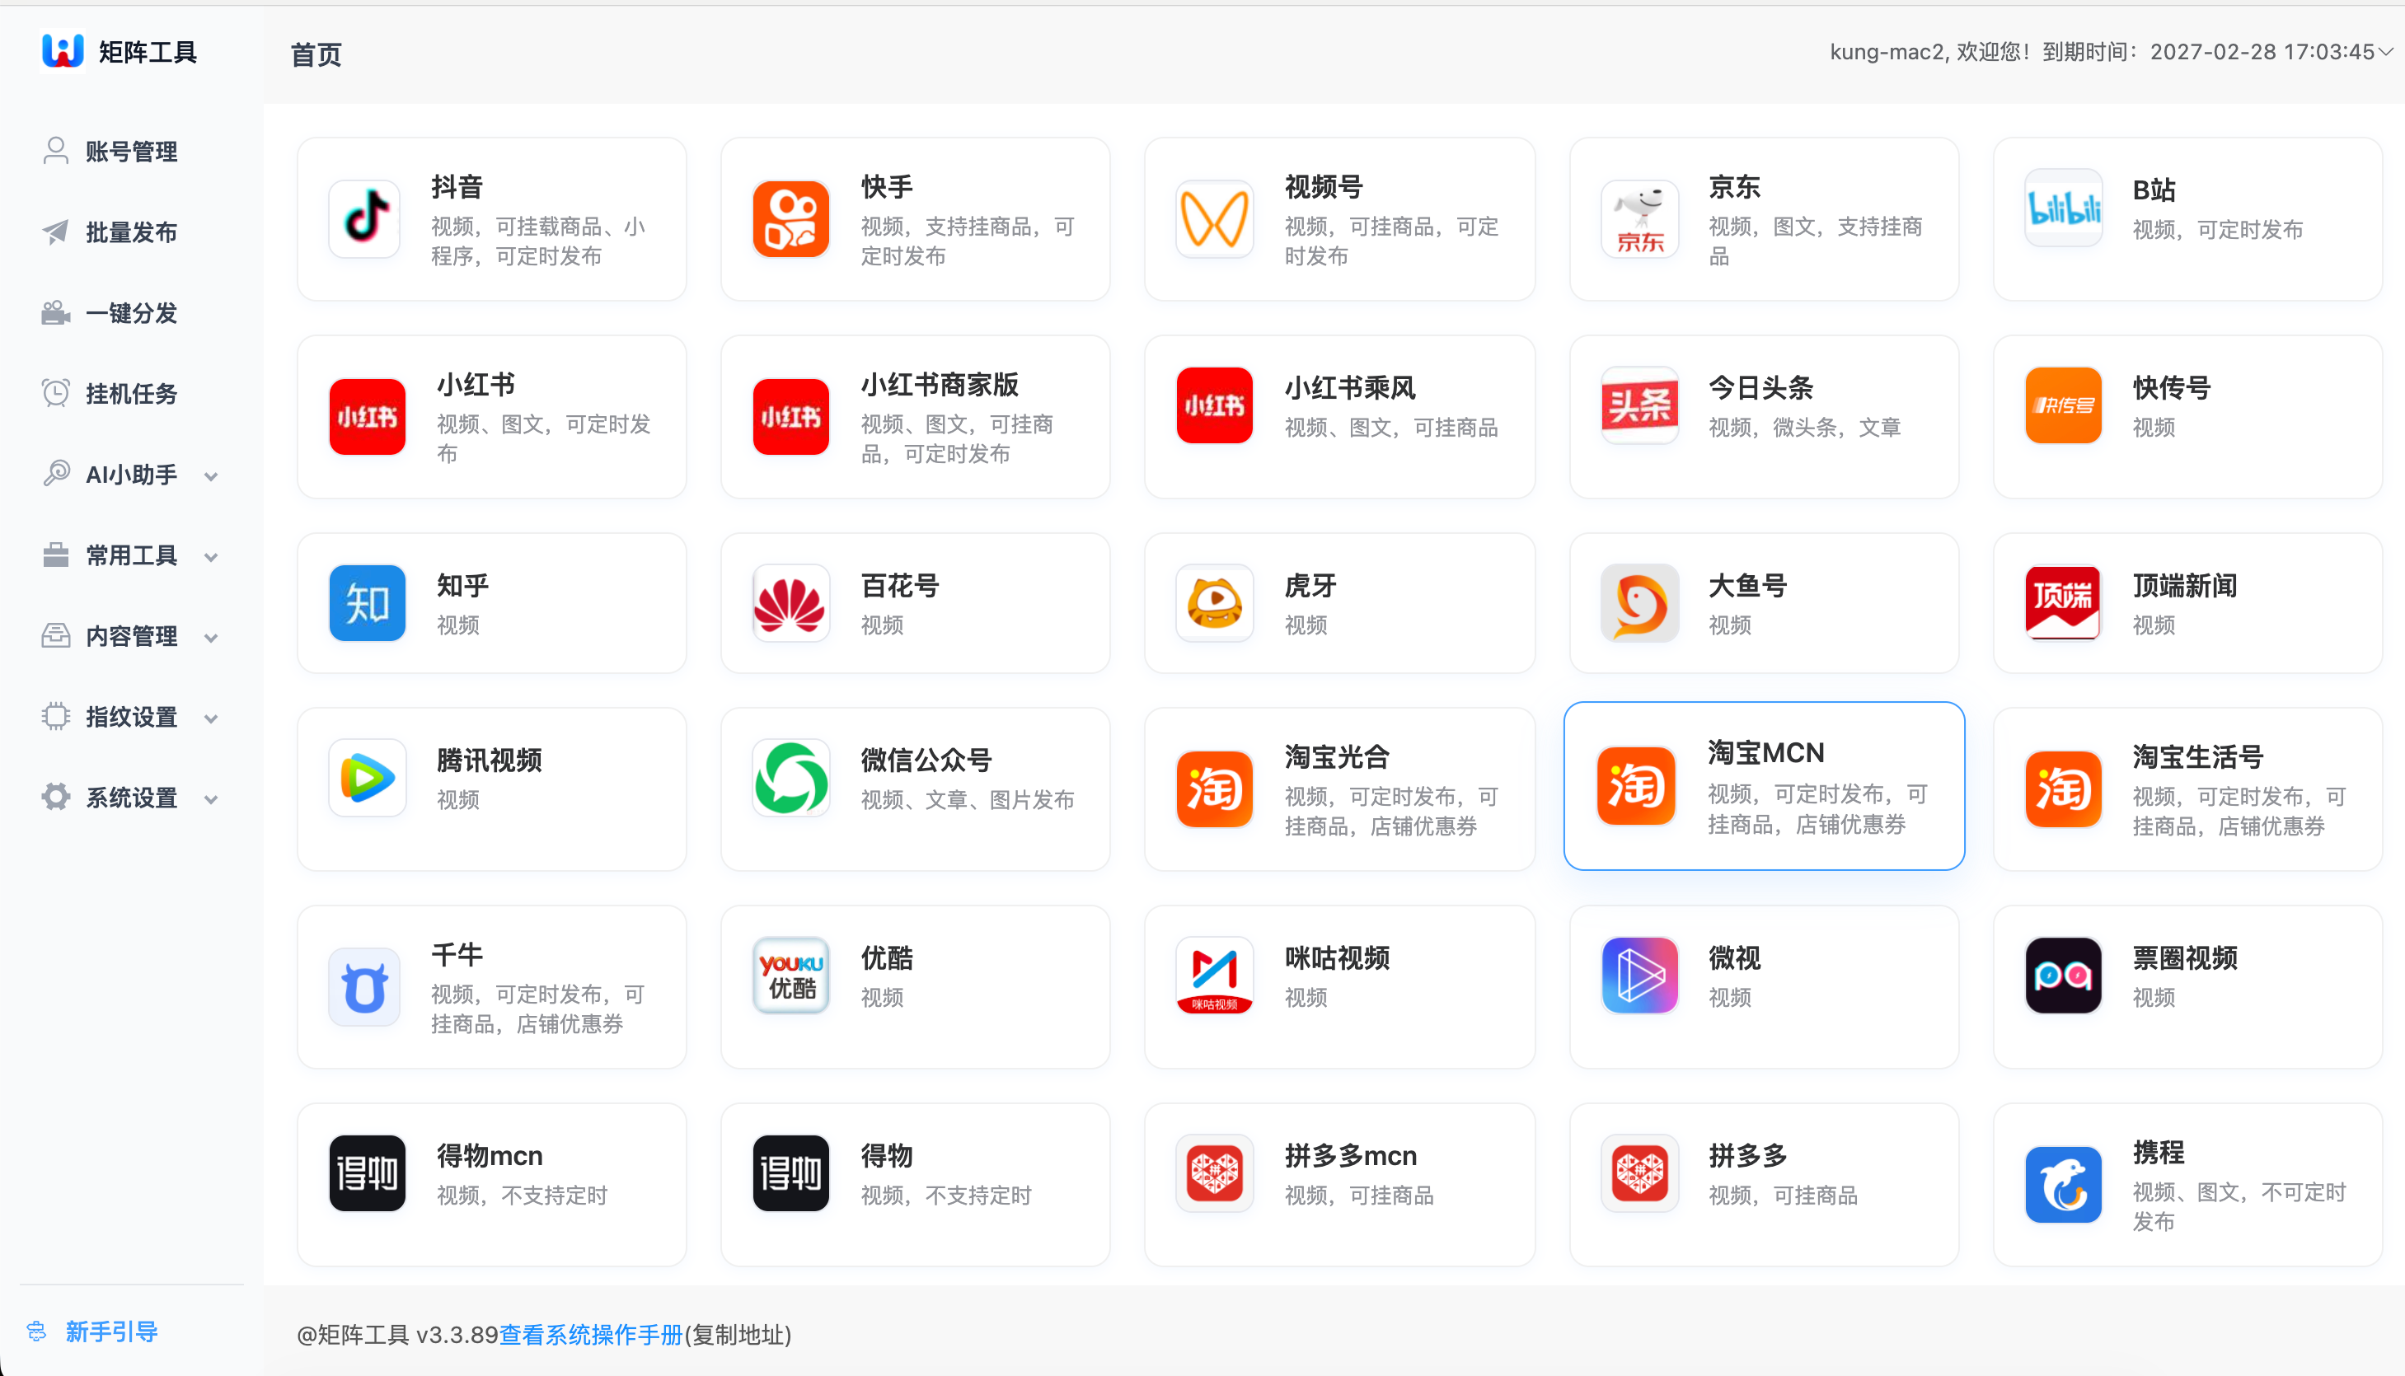2405x1376 pixels.
Task: Click the 视频号 card title text
Action: click(x=1324, y=187)
